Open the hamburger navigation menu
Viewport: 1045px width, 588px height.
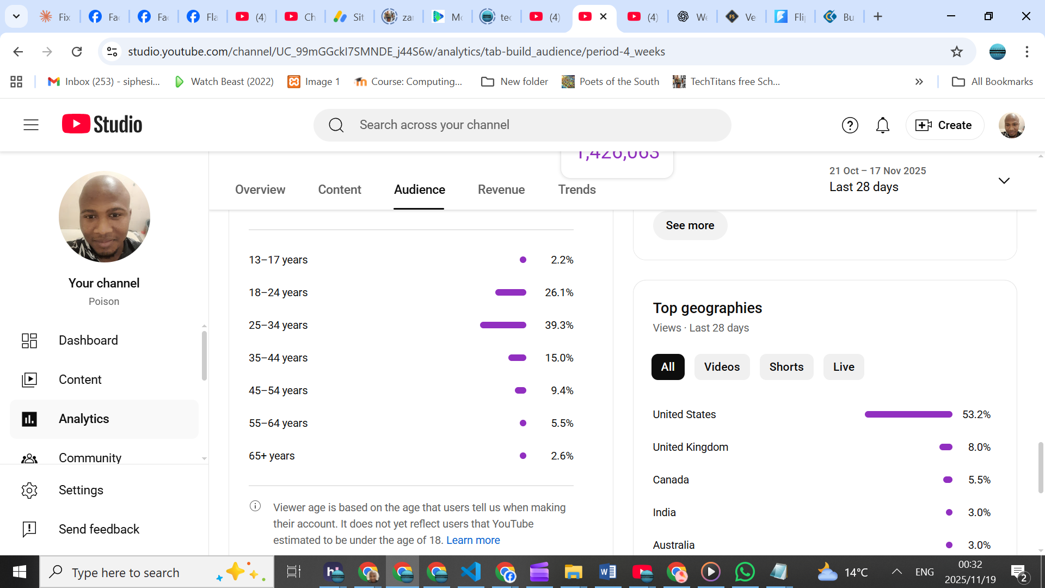[31, 125]
